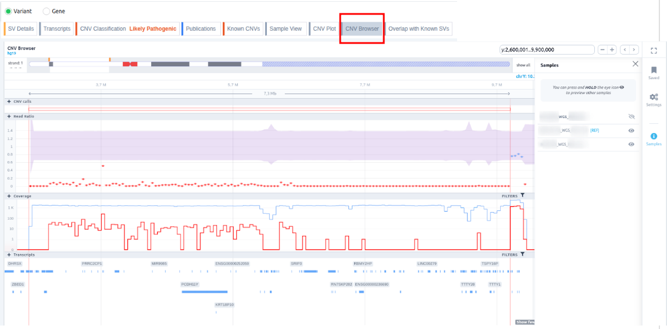
Task: Toggle visibility of the REF sample
Action: tap(632, 131)
